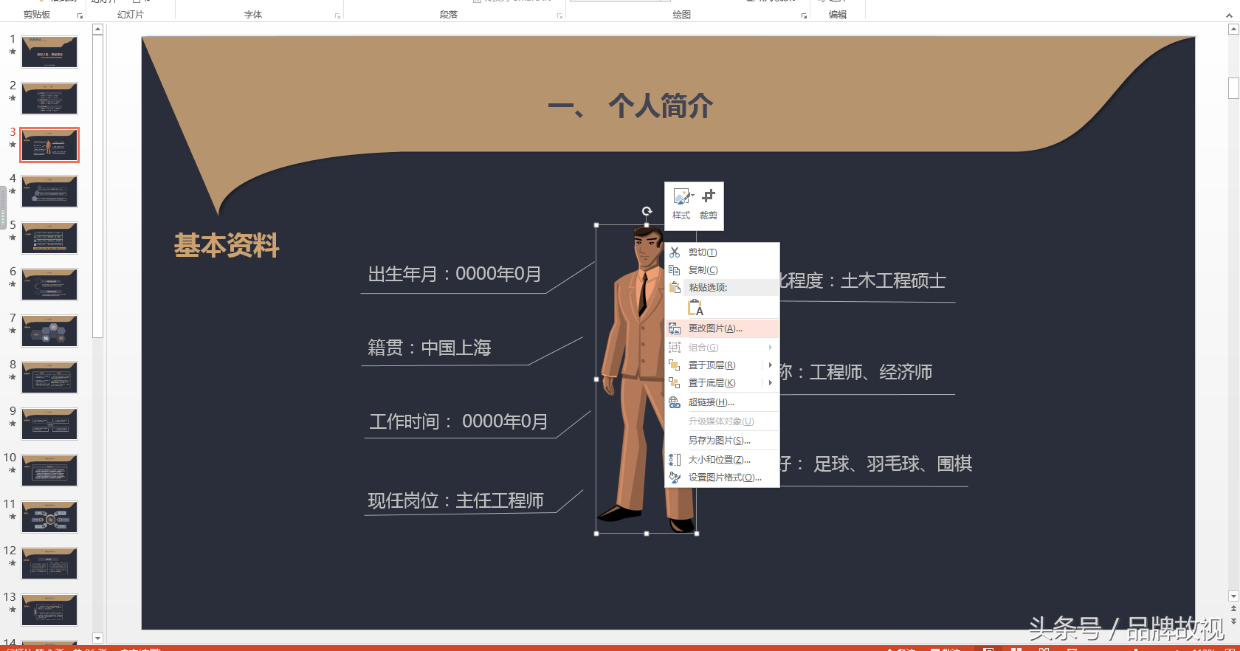Open Format Picture (设置图片格式) option
Screen dimensions: 1240x651
tap(722, 478)
